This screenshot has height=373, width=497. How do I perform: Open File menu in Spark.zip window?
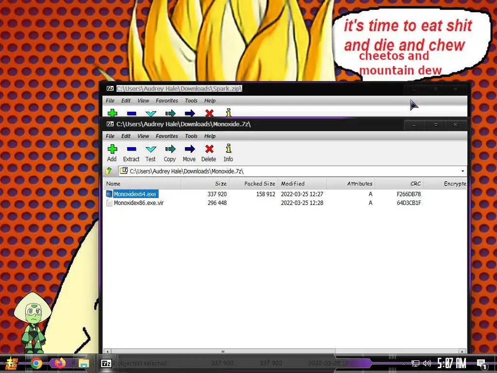[110, 101]
